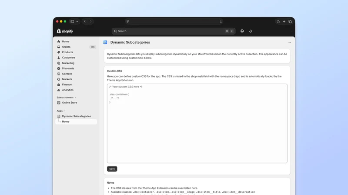Click the Shopify logo
The width and height of the screenshot is (348, 195).
coord(65,31)
